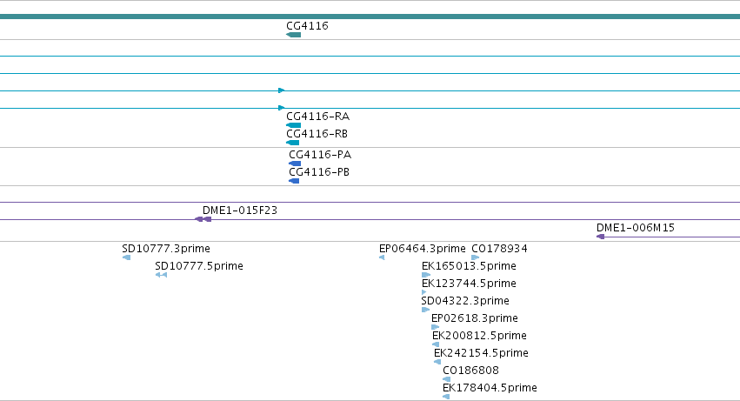Click the CG4116-PA label text
The height and width of the screenshot is (401, 740).
320,155
